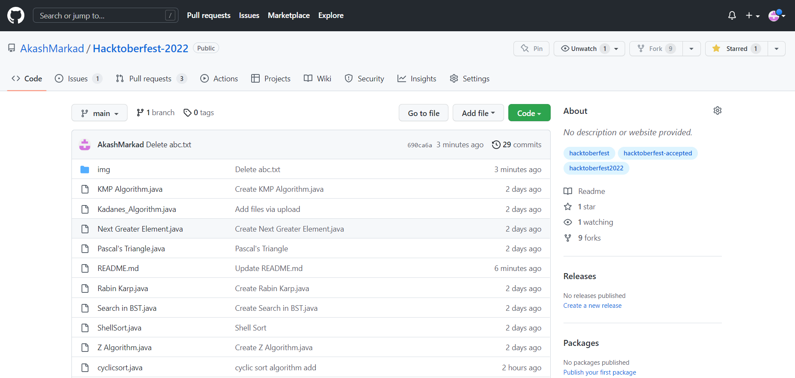795x378 pixels.
Task: Open commit 'Add files via upload'
Action: [x=267, y=209]
